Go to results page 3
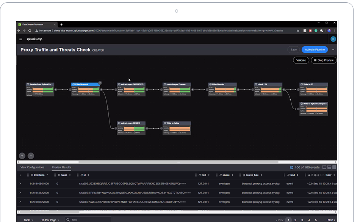360x222 pixels. click(x=302, y=220)
